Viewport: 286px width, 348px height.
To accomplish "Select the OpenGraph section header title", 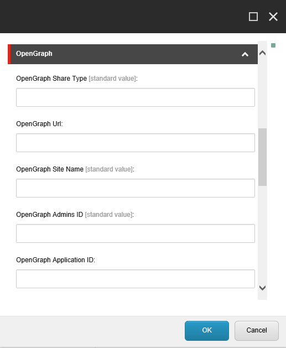I will [x=34, y=54].
